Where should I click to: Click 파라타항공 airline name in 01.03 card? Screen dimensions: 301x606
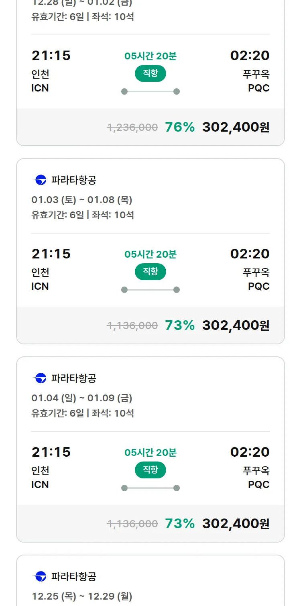coord(74,180)
